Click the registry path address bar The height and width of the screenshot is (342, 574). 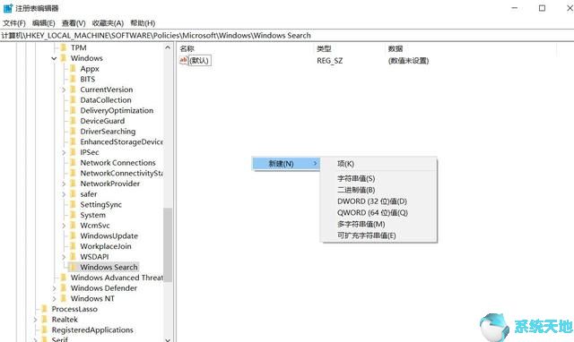click(x=287, y=36)
